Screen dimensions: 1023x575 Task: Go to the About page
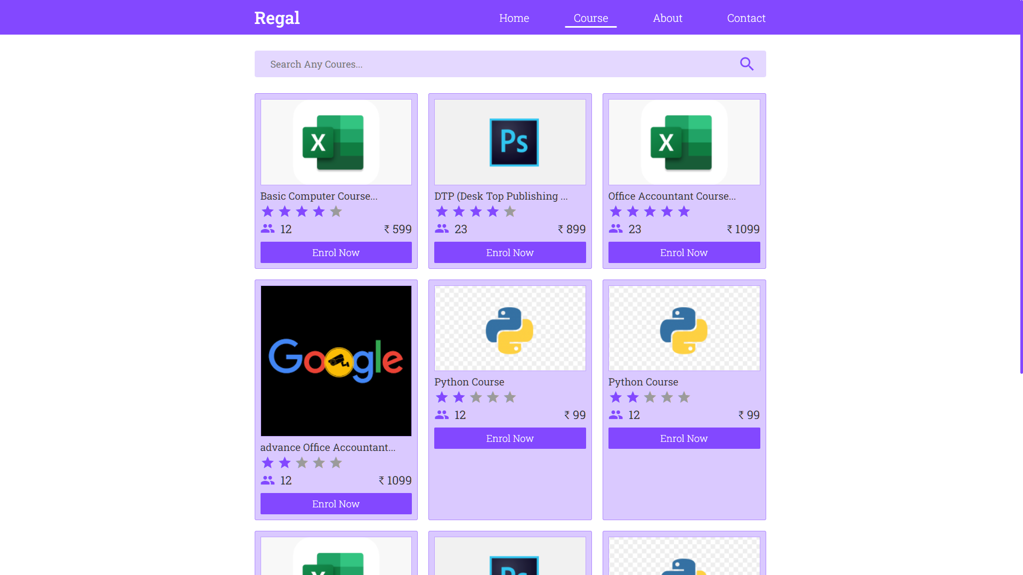click(667, 18)
